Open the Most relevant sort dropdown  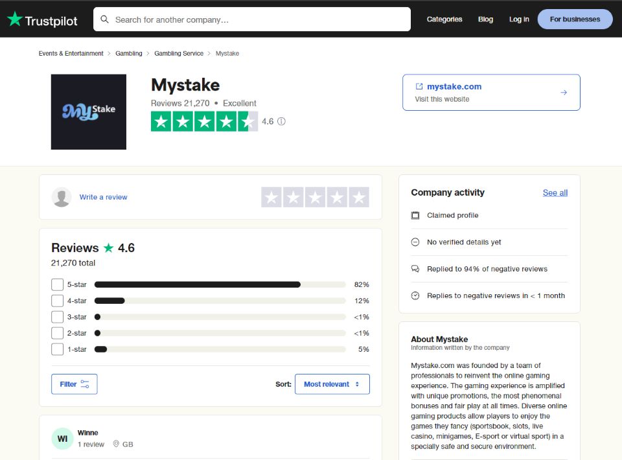(x=332, y=384)
